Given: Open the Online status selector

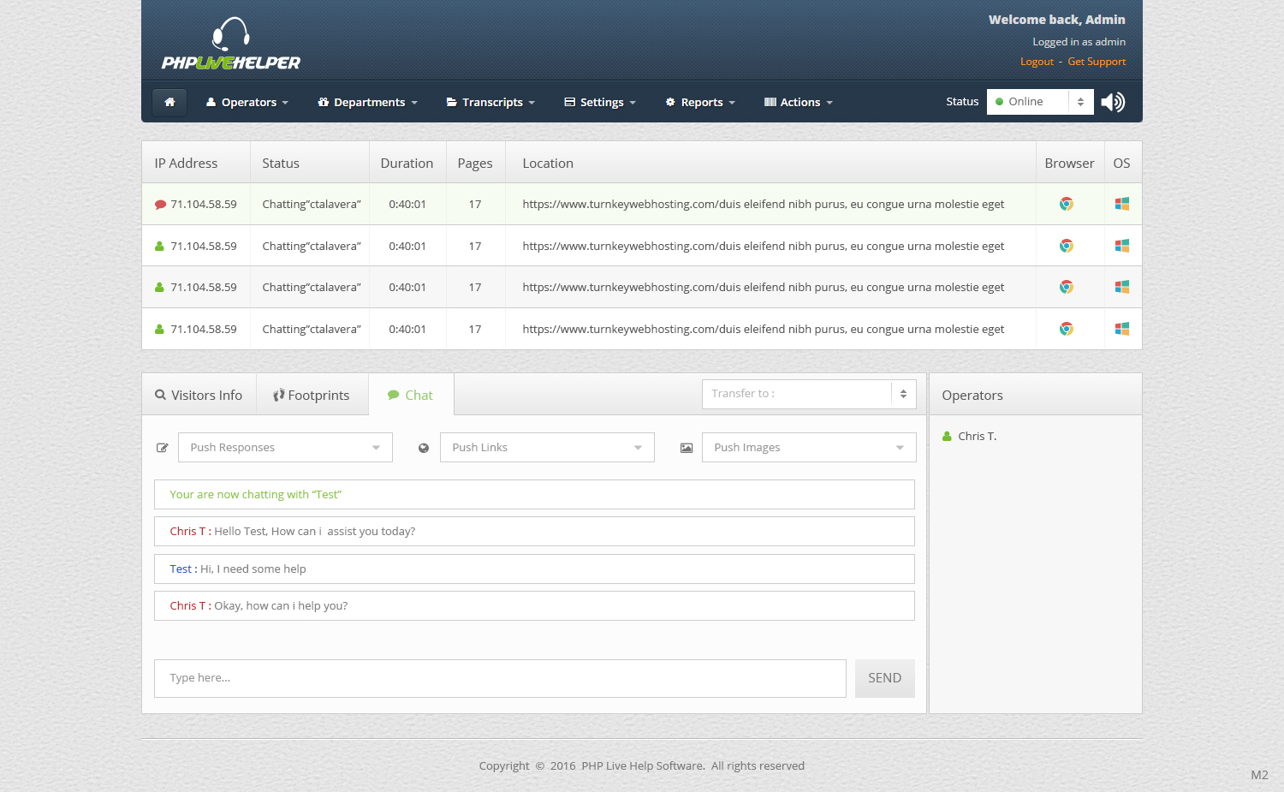Looking at the screenshot, I should (x=1039, y=102).
